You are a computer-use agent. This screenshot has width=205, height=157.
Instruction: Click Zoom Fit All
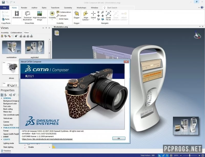[x=108, y=16]
